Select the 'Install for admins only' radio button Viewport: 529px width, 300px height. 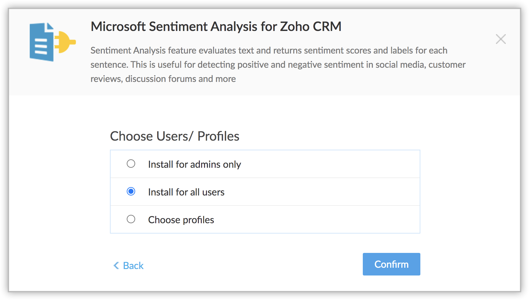point(131,164)
